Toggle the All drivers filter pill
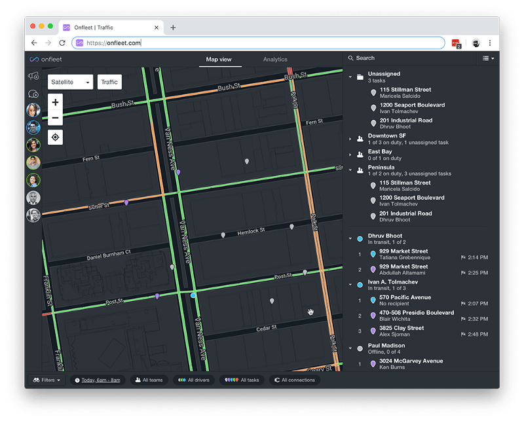This screenshot has height=421, width=524. [193, 380]
